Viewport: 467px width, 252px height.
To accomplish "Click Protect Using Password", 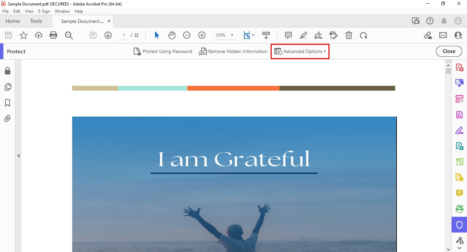I will pyautogui.click(x=163, y=51).
